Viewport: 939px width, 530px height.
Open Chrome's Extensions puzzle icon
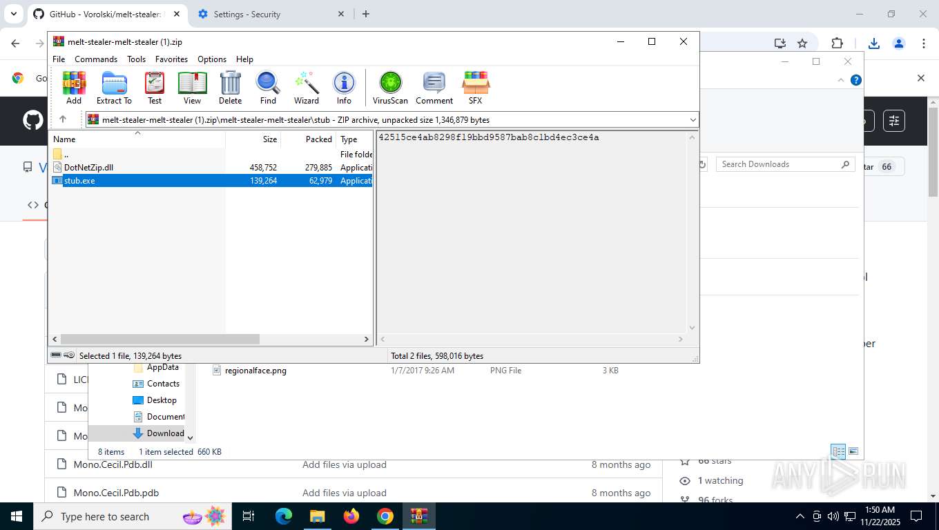[837, 43]
